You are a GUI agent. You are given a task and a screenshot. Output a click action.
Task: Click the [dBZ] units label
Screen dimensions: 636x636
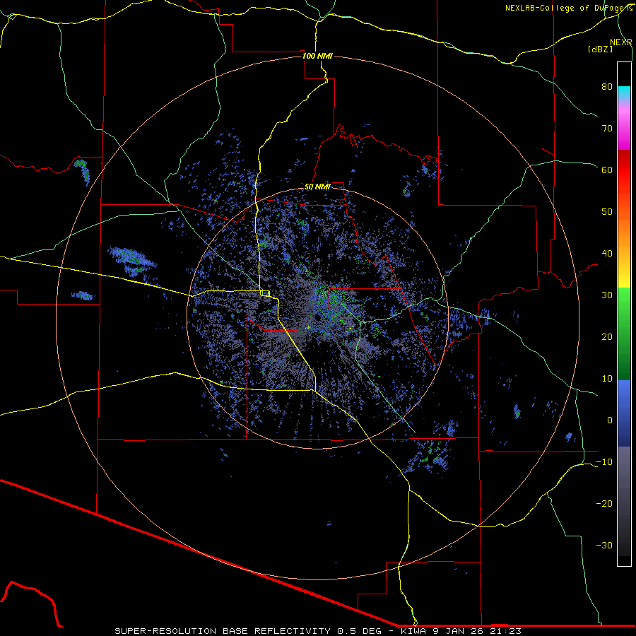pyautogui.click(x=600, y=49)
